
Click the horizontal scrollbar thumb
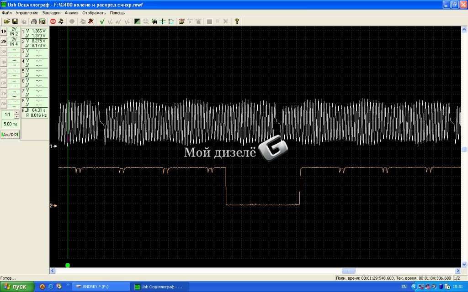coord(348,271)
